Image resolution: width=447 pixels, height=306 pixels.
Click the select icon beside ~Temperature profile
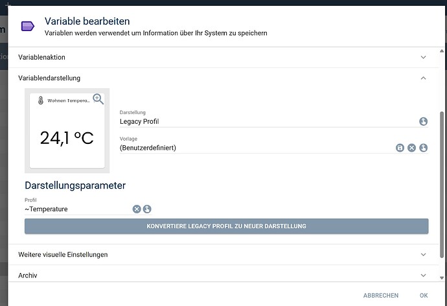tap(147, 209)
